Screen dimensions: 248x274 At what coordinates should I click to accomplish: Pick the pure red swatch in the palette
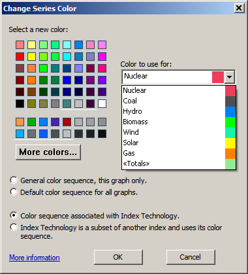click(20, 56)
